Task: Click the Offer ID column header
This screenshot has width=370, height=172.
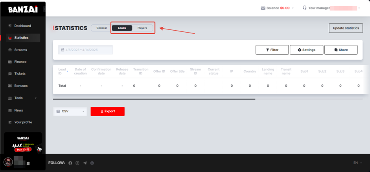Action: 159,71
